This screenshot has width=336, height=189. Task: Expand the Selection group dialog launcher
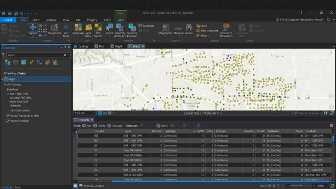154,41
